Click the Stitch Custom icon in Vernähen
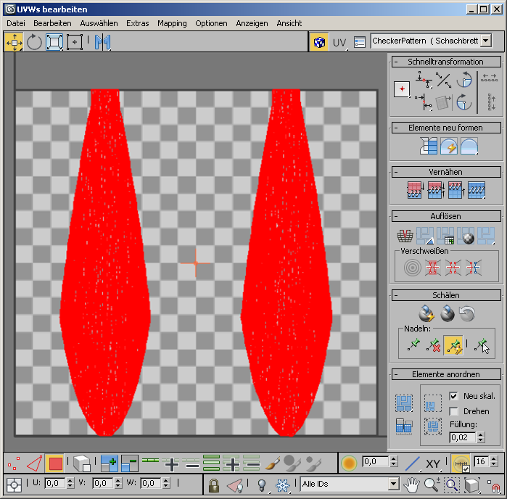 pos(477,190)
